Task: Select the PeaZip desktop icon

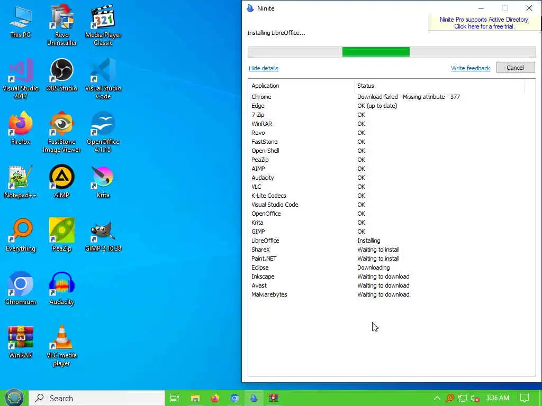Action: [62, 235]
